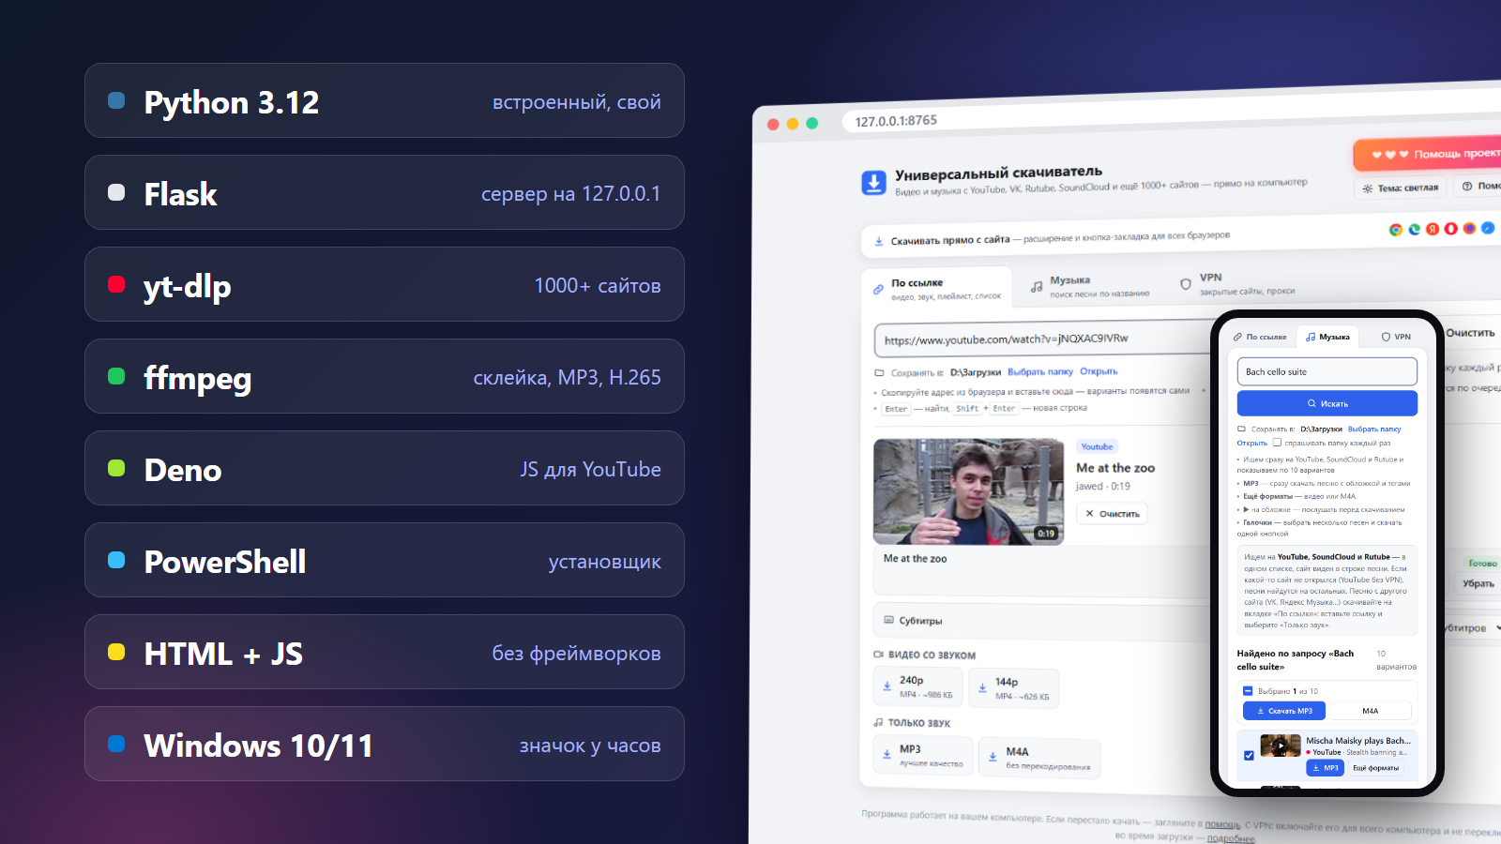Click the hearts icon on 'Помощь проекту'
Screen dimensions: 1501x844
[1390, 155]
